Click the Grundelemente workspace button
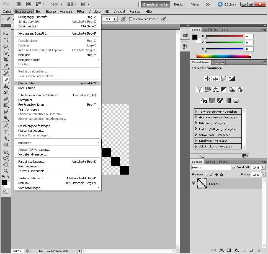Screen dimensions: 268x254 click(155, 4)
